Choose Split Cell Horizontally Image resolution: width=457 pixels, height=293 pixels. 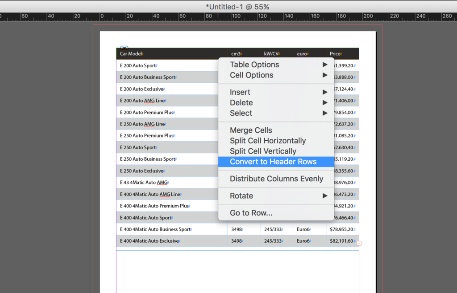276,141
